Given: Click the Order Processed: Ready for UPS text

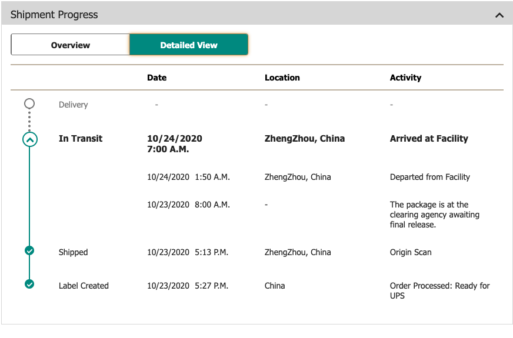Looking at the screenshot, I should 439,290.
